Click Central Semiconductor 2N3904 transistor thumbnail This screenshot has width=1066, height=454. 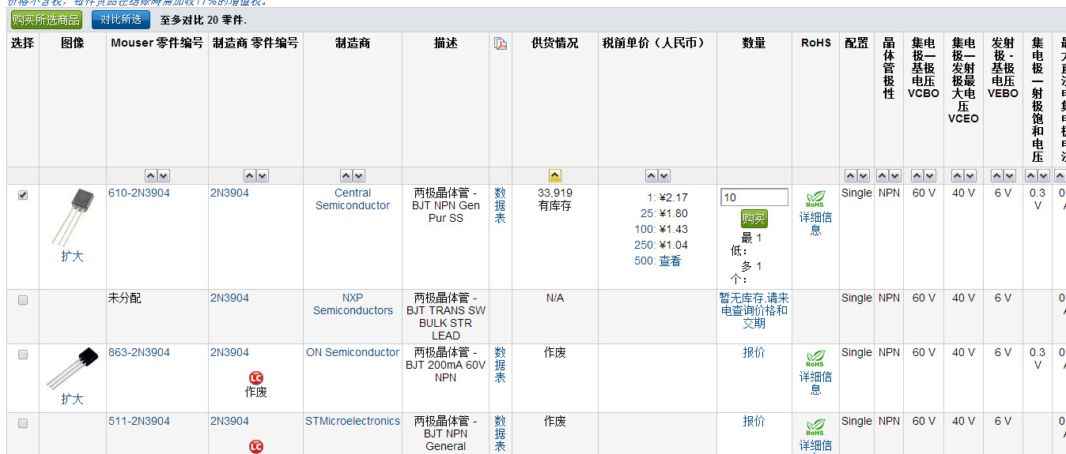tap(72, 218)
